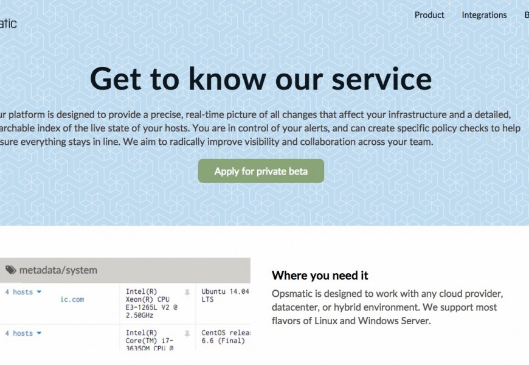Follow the ic.com host link
The width and height of the screenshot is (529, 365).
(72, 299)
